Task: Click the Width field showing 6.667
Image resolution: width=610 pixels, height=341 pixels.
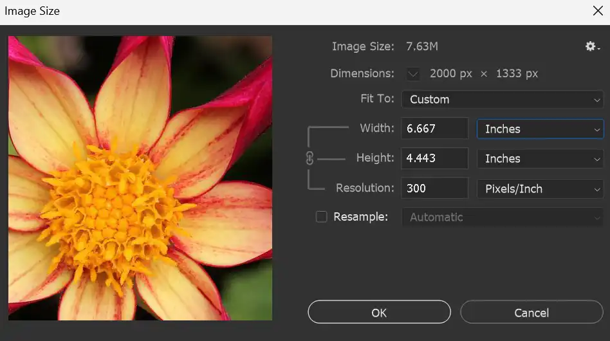Action: (434, 128)
